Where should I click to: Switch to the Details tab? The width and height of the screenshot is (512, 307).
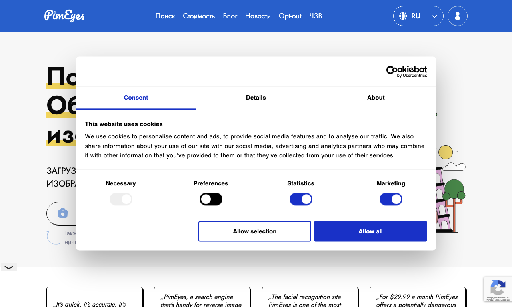(256, 98)
